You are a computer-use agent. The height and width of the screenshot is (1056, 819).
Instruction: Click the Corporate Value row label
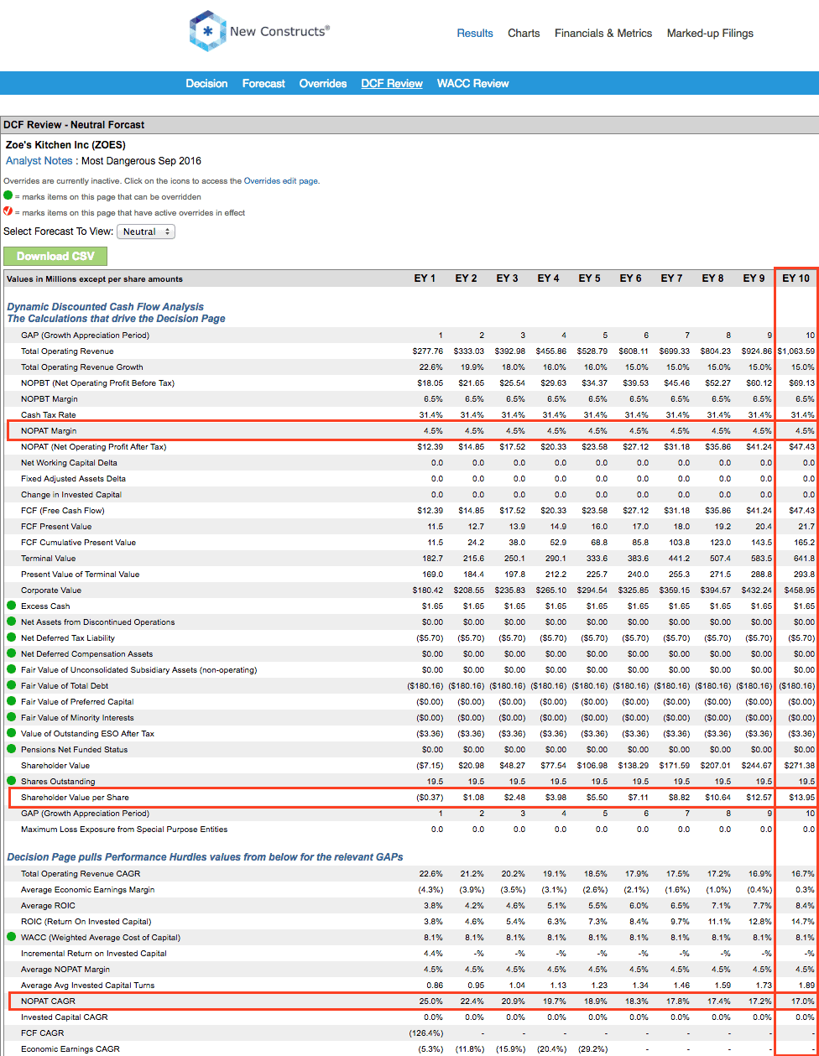50,590
